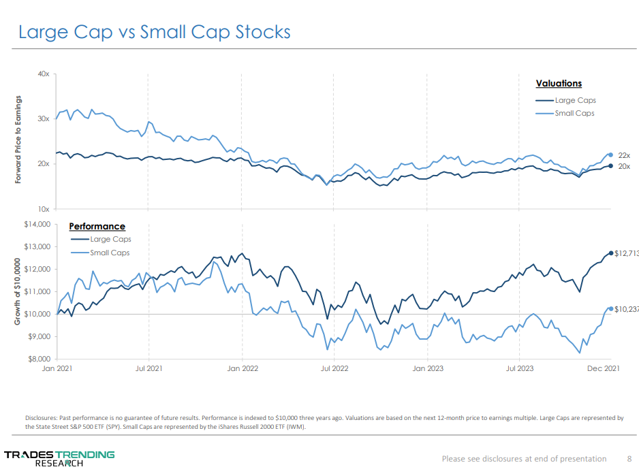Click the Performance legend heading

(97, 227)
